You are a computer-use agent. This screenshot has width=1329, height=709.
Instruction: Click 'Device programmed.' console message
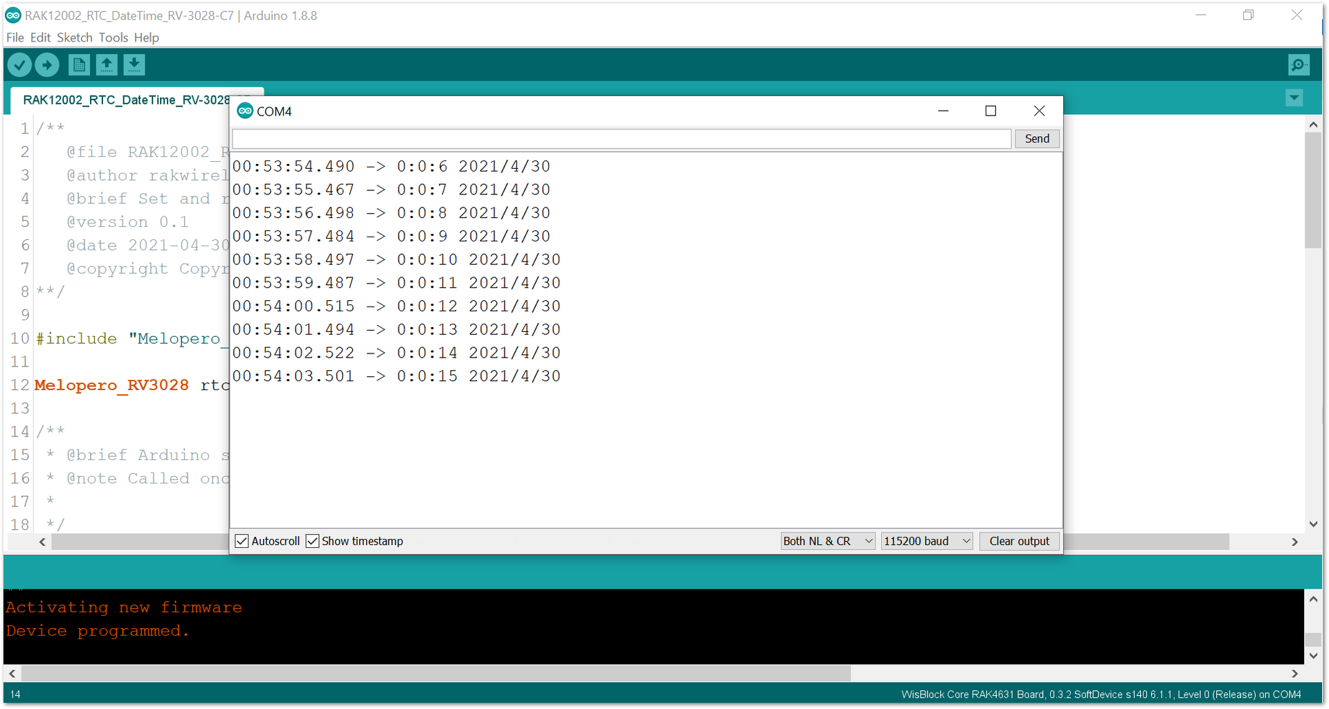(98, 631)
